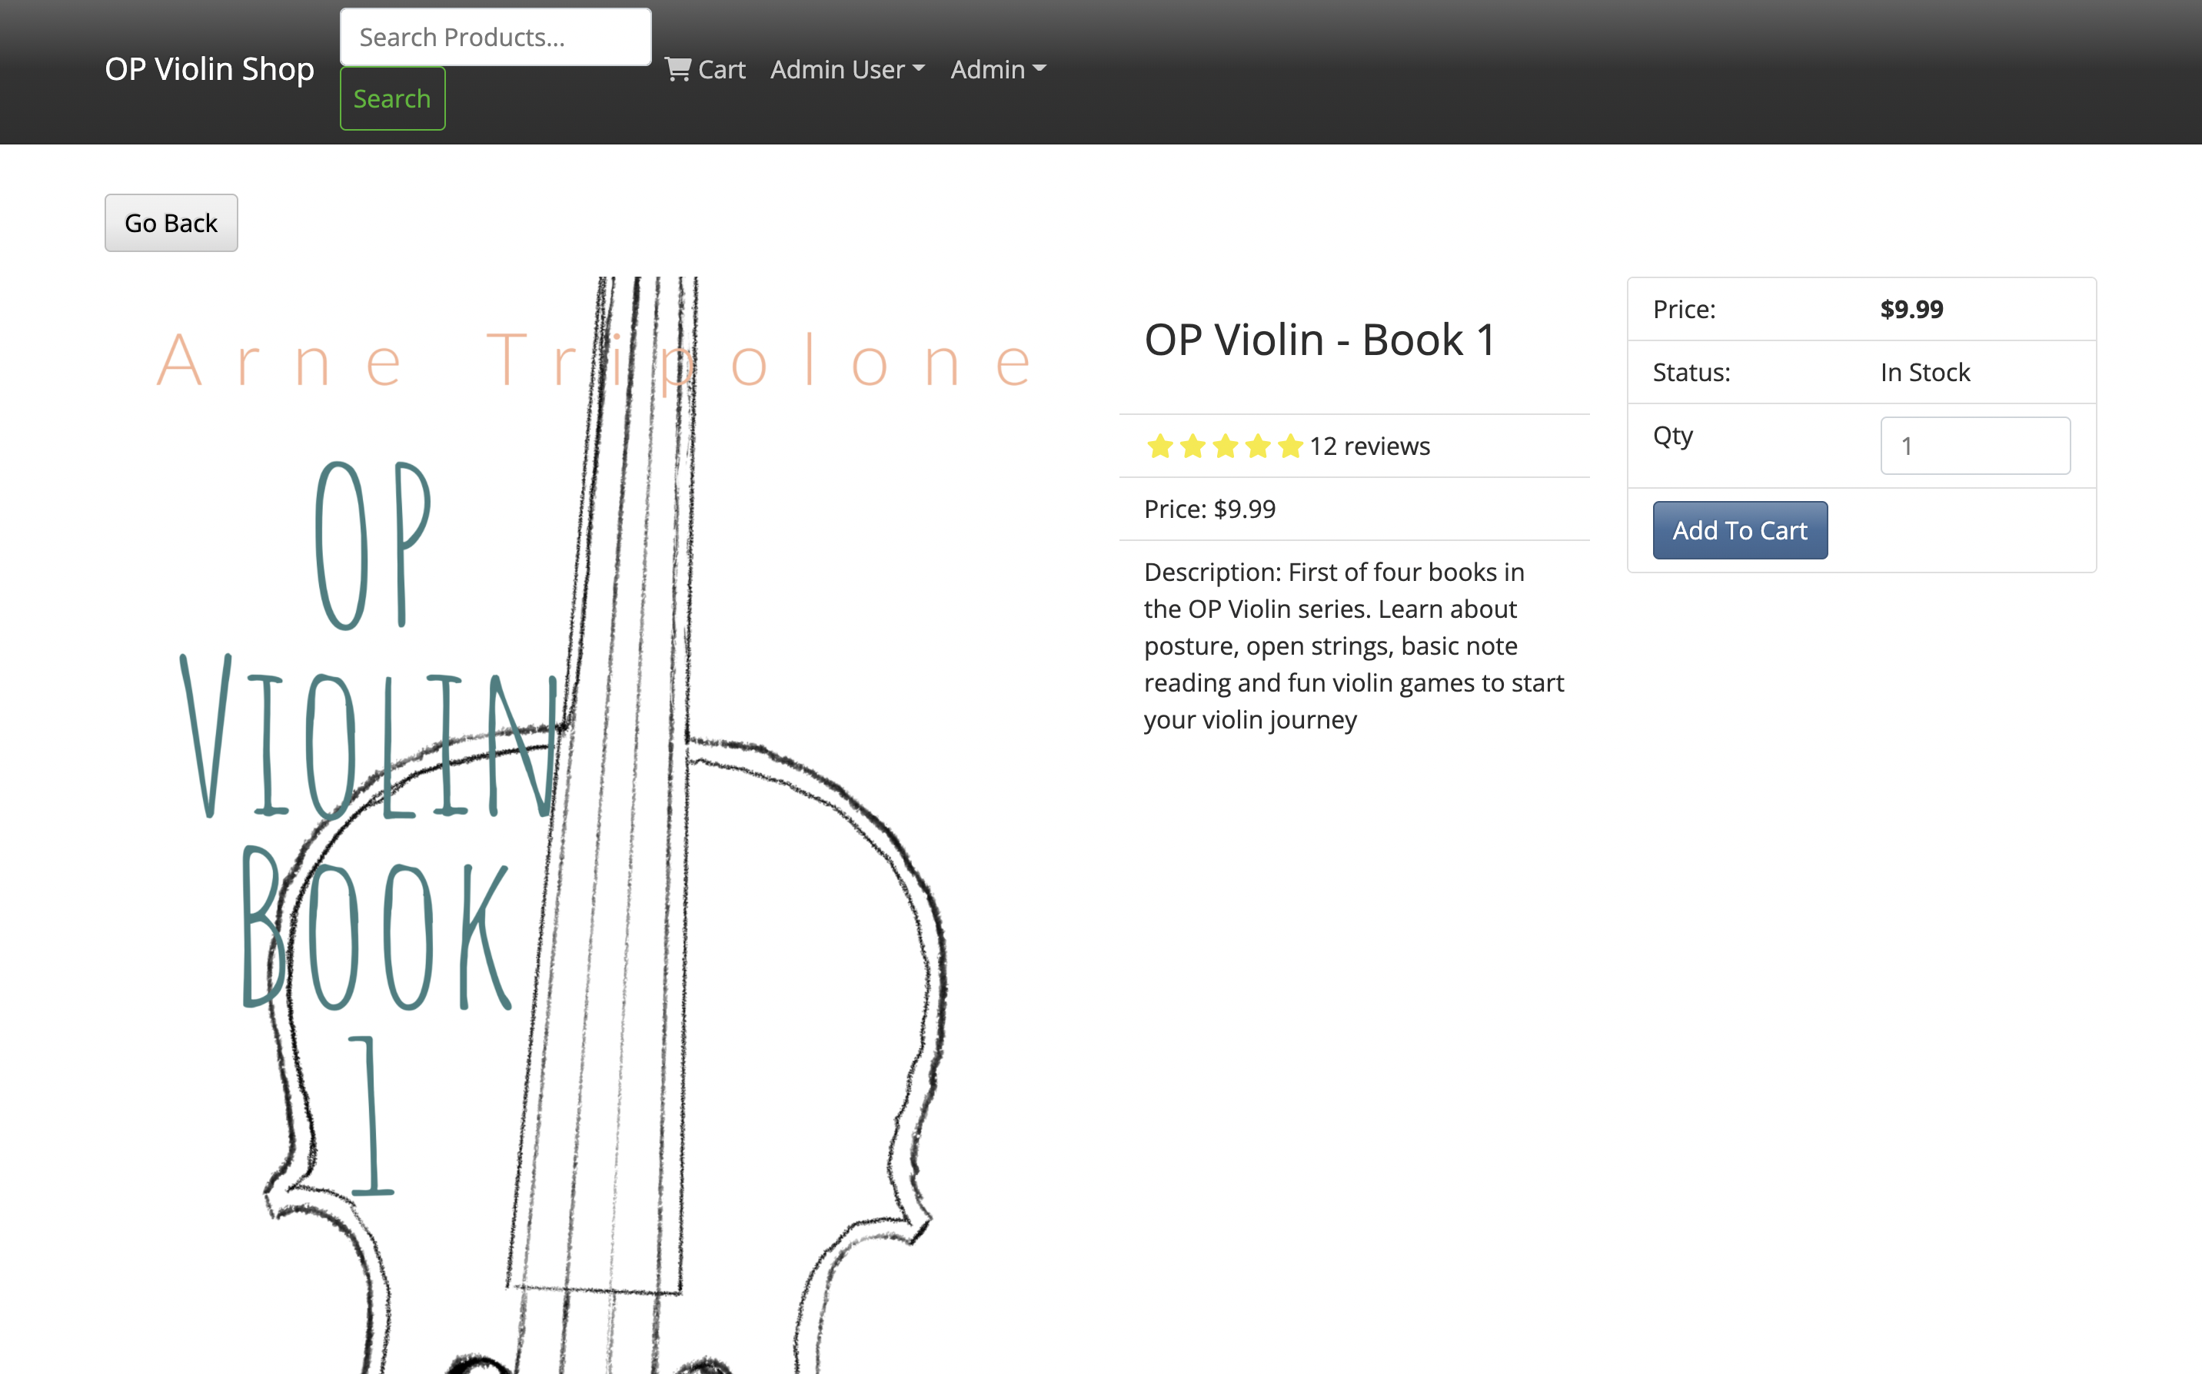Select OP Violin Shop in the navbar
This screenshot has width=2202, height=1374.
point(209,69)
